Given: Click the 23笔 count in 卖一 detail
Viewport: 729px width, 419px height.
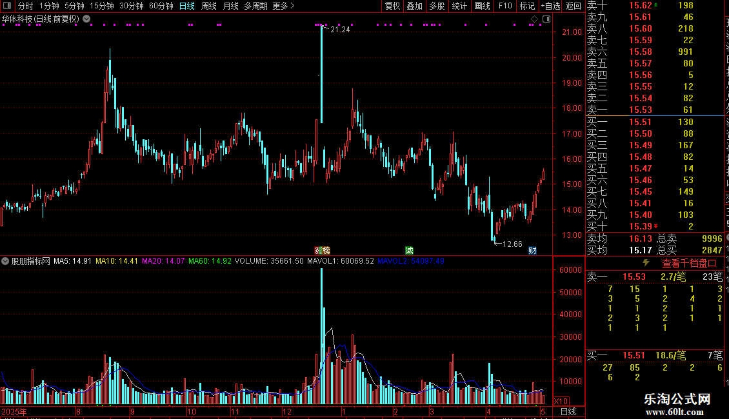Looking at the screenshot, I should point(712,277).
